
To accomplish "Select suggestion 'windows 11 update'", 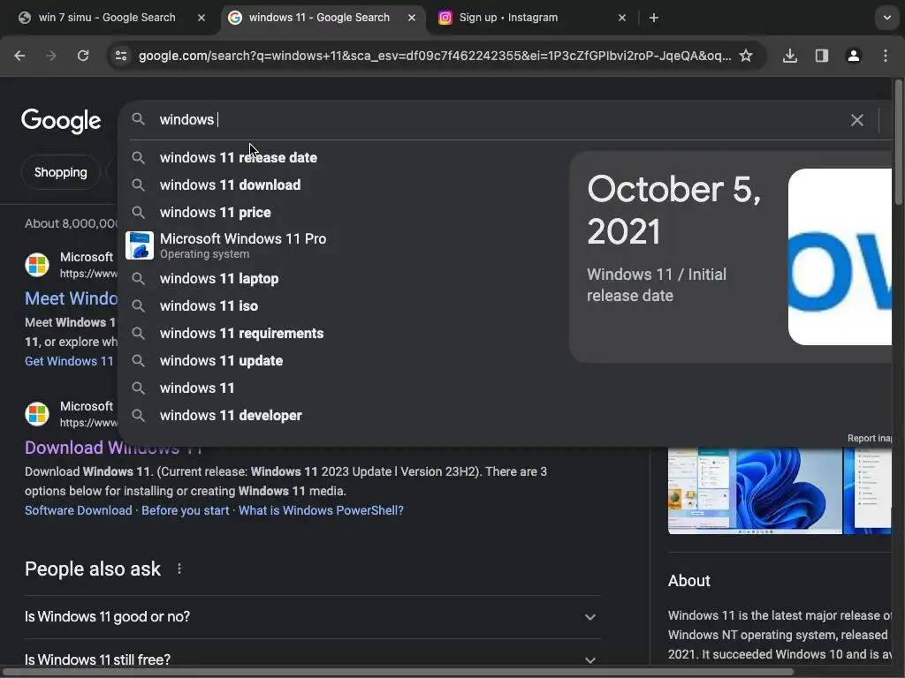I will pyautogui.click(x=222, y=361).
